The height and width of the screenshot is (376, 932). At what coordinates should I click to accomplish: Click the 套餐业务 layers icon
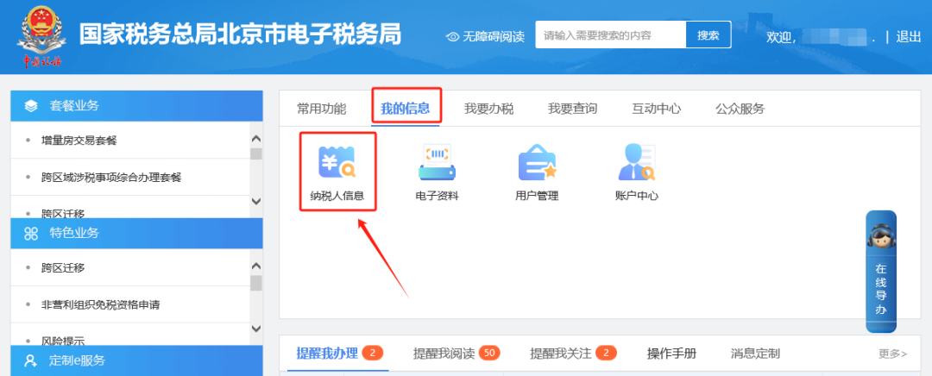pos(31,106)
